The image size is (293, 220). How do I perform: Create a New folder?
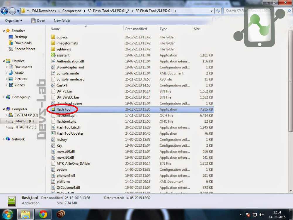[62, 21]
